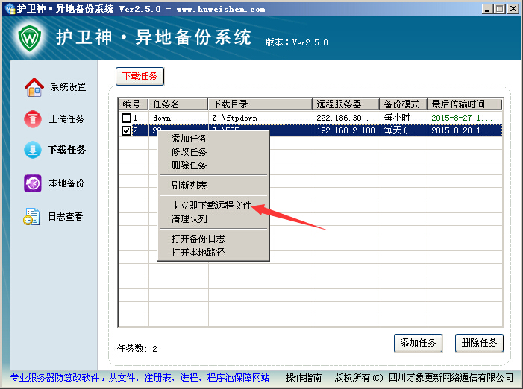Image resolution: width=523 pixels, height=389 pixels.
Task: Choose 打开本地路径 menu entry
Action: 198,252
